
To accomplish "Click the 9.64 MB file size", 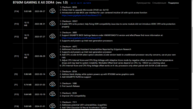I will pos(28,94).
